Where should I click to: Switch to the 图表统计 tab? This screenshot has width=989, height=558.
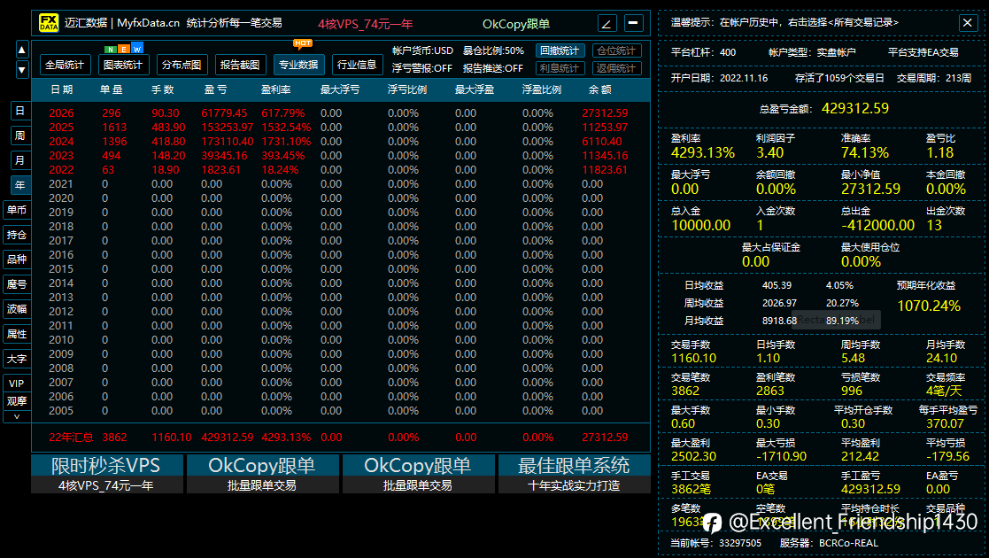pyautogui.click(x=123, y=65)
